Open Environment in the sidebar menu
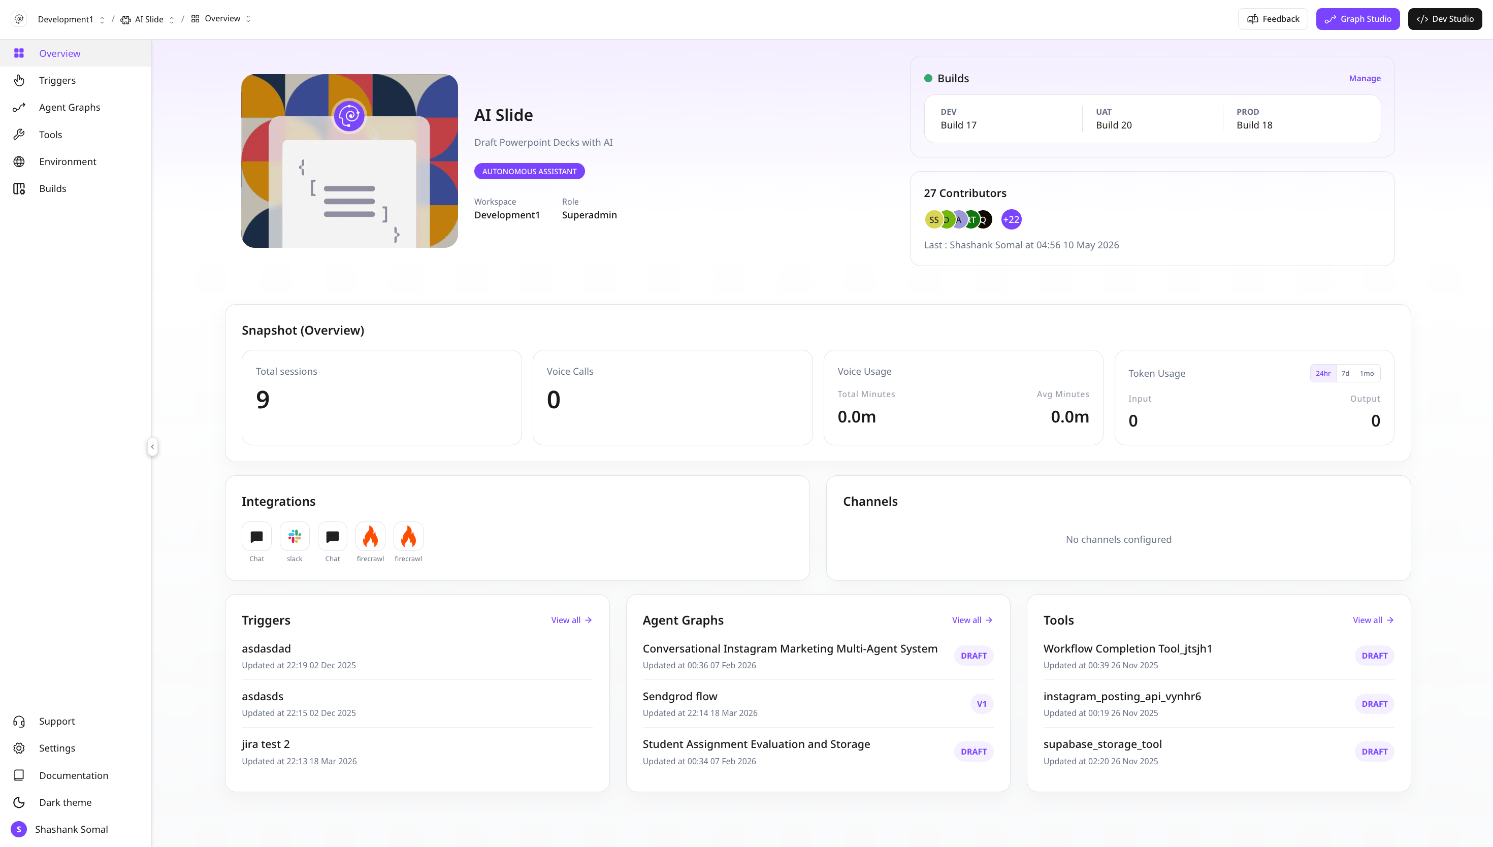Image resolution: width=1493 pixels, height=847 pixels. click(x=76, y=161)
